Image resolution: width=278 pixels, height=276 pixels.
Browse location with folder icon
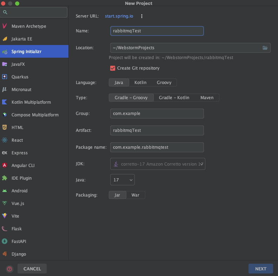coord(265,48)
